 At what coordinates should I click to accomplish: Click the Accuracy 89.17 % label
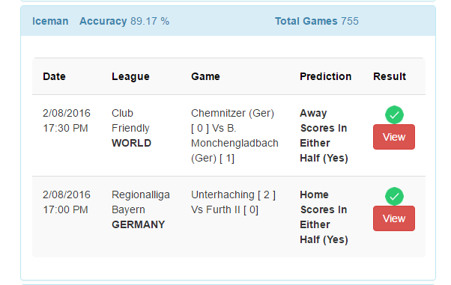124,21
